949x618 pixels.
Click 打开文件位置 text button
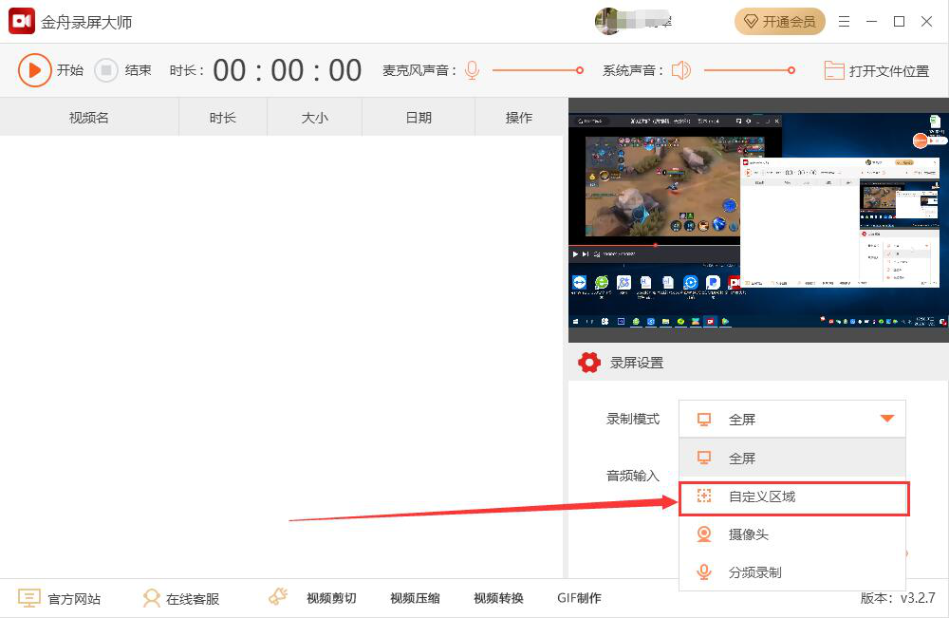tap(888, 71)
